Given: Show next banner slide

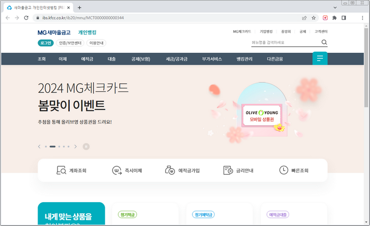Looking at the screenshot, I should pyautogui.click(x=76, y=147).
